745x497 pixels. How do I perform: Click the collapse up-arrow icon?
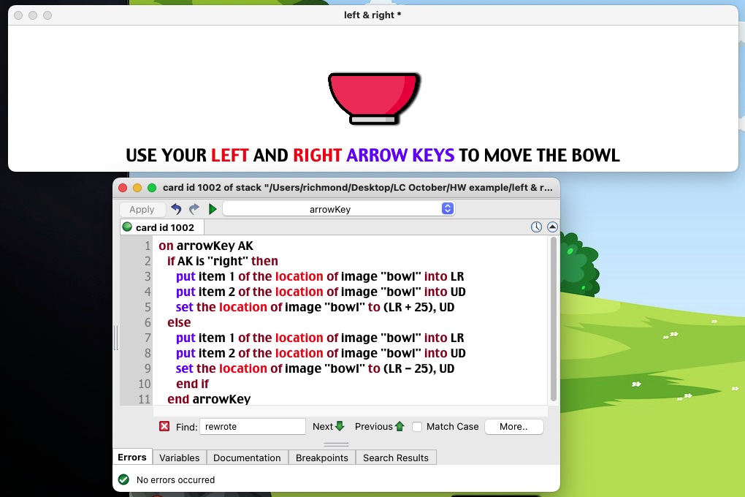552,227
